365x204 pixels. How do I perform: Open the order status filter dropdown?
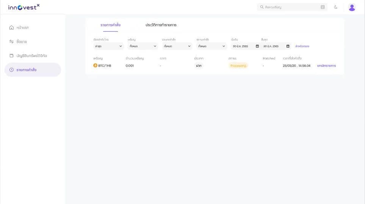[x=211, y=46]
